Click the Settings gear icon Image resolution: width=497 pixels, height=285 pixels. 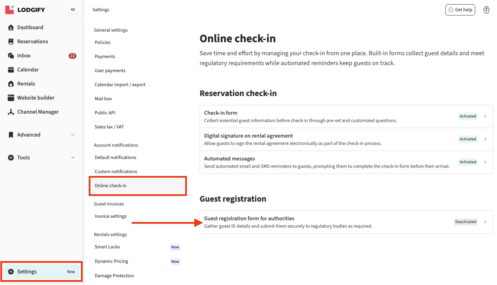tap(11, 272)
